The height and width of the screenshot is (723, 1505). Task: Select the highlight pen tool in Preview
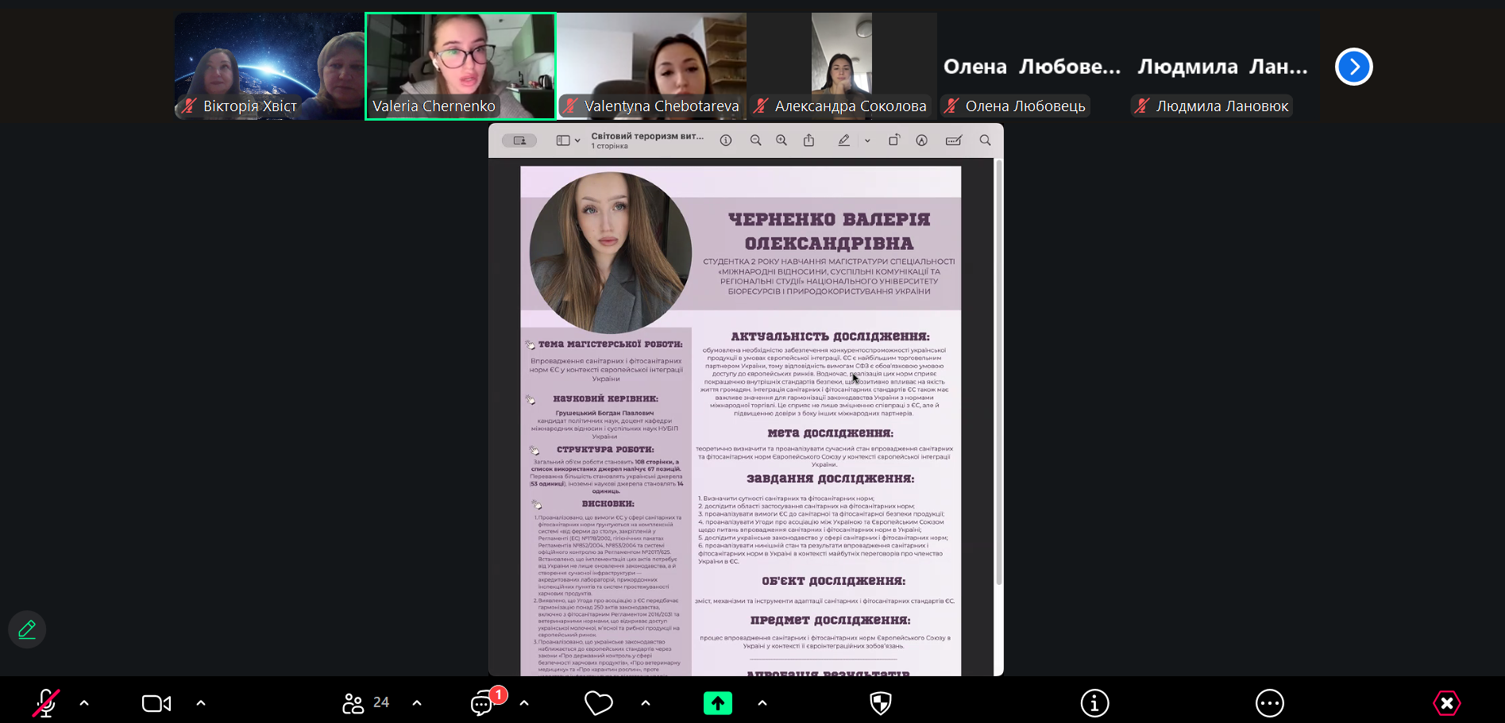(x=843, y=140)
